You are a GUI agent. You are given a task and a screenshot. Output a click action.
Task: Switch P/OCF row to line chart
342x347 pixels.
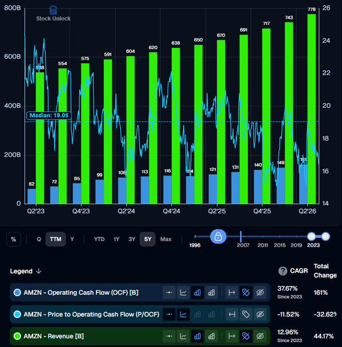[183, 314]
